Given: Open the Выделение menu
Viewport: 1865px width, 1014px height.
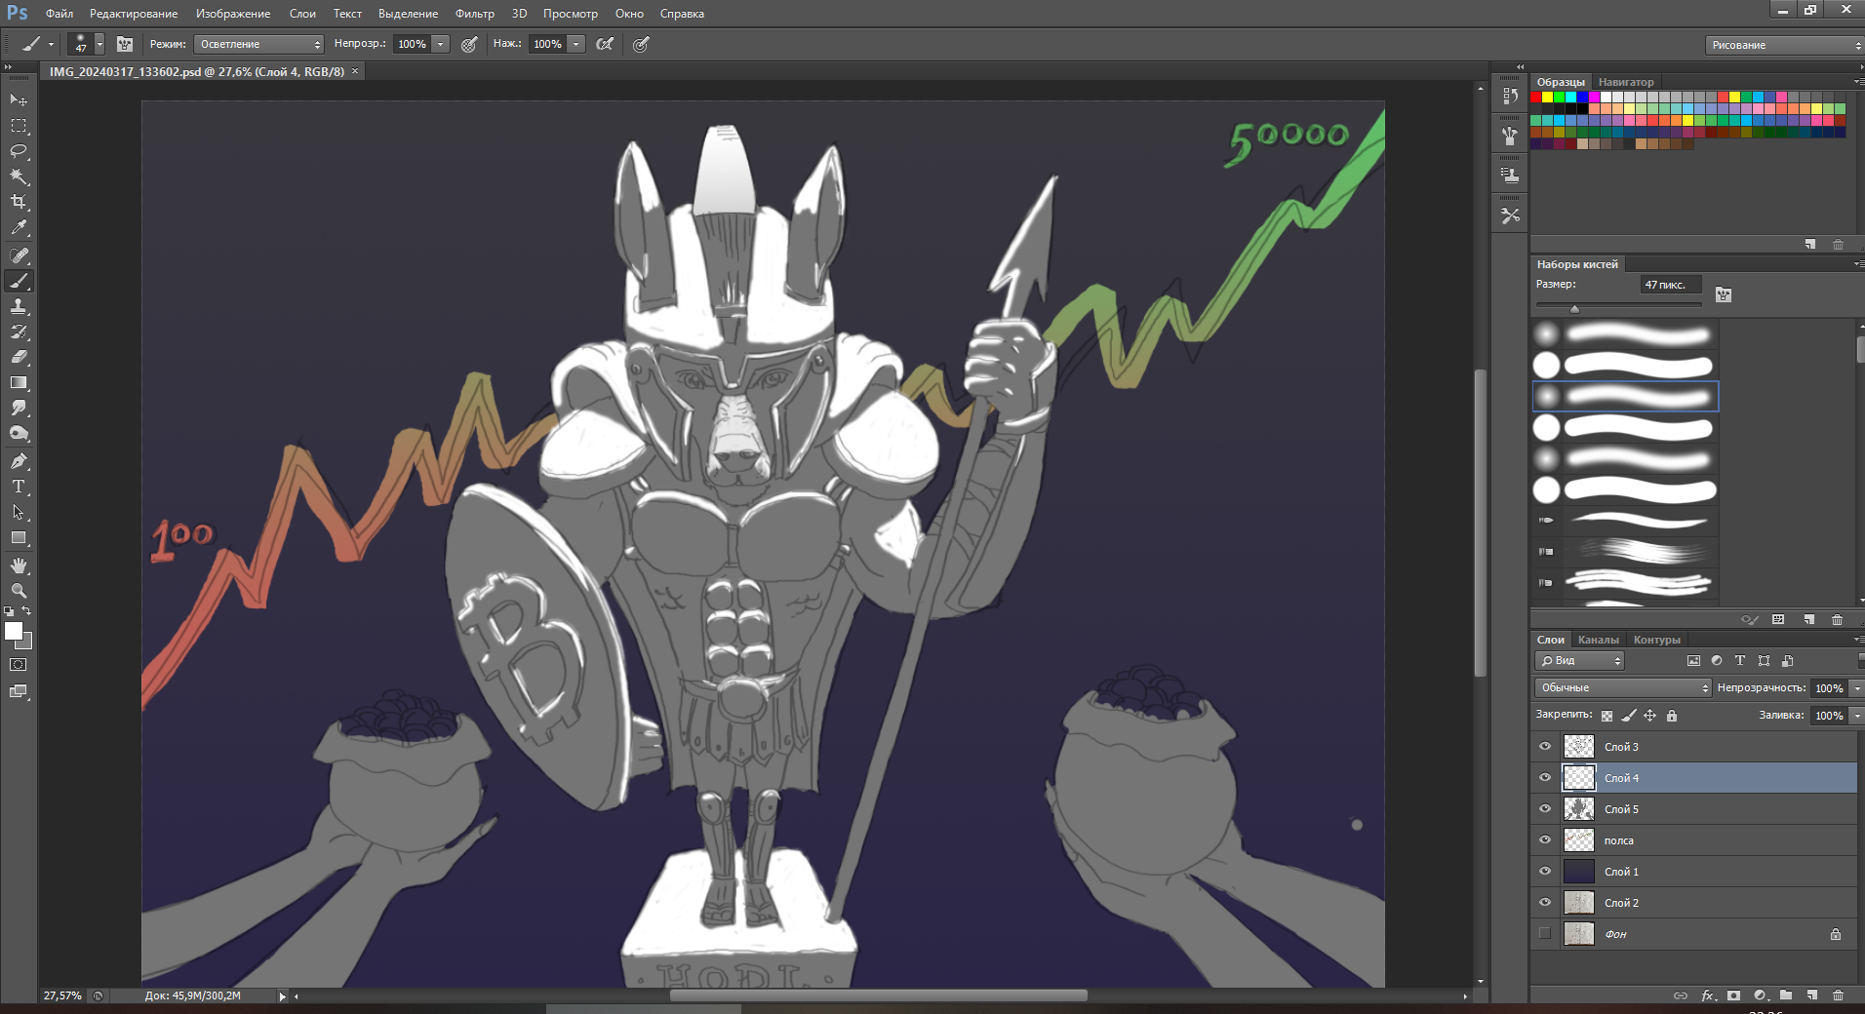Looking at the screenshot, I should pos(408,14).
